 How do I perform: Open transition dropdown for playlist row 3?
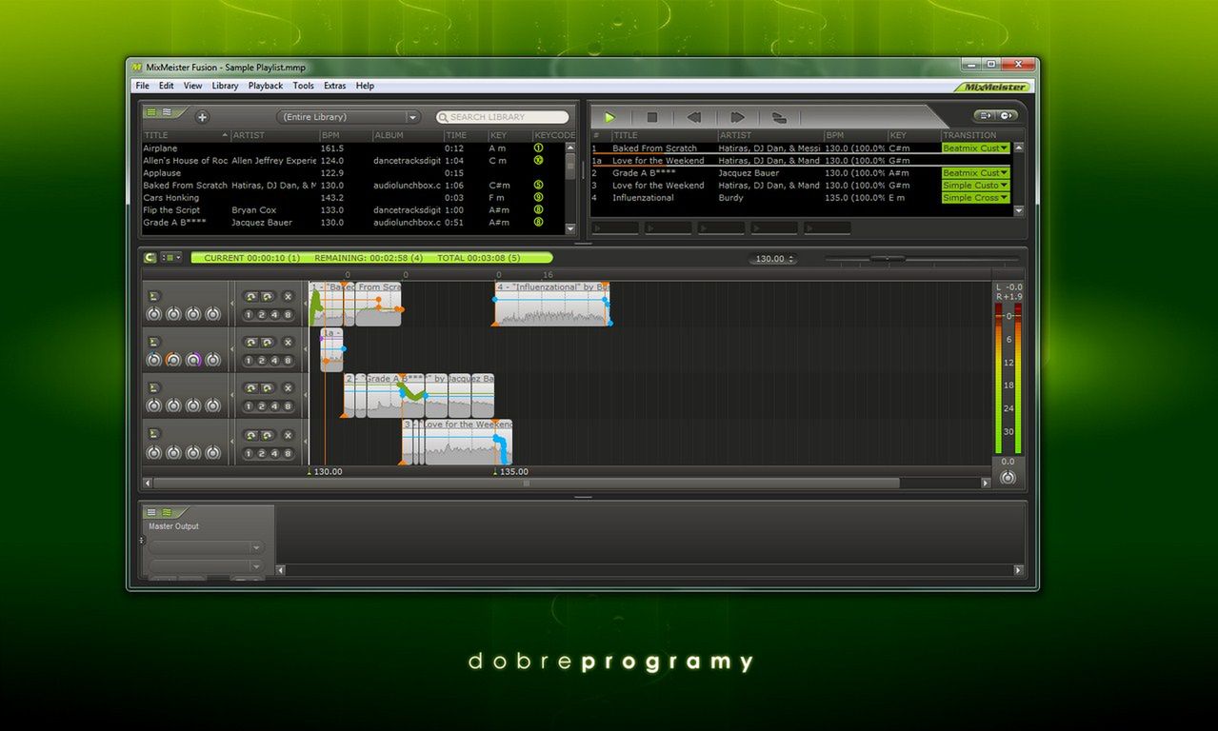[975, 186]
